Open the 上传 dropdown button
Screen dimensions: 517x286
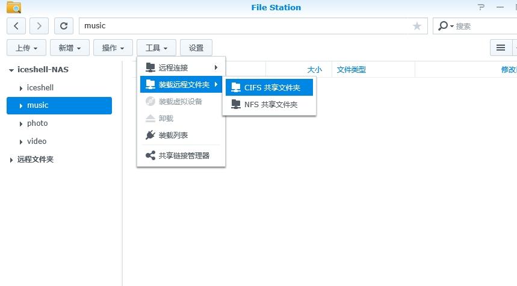(x=26, y=48)
